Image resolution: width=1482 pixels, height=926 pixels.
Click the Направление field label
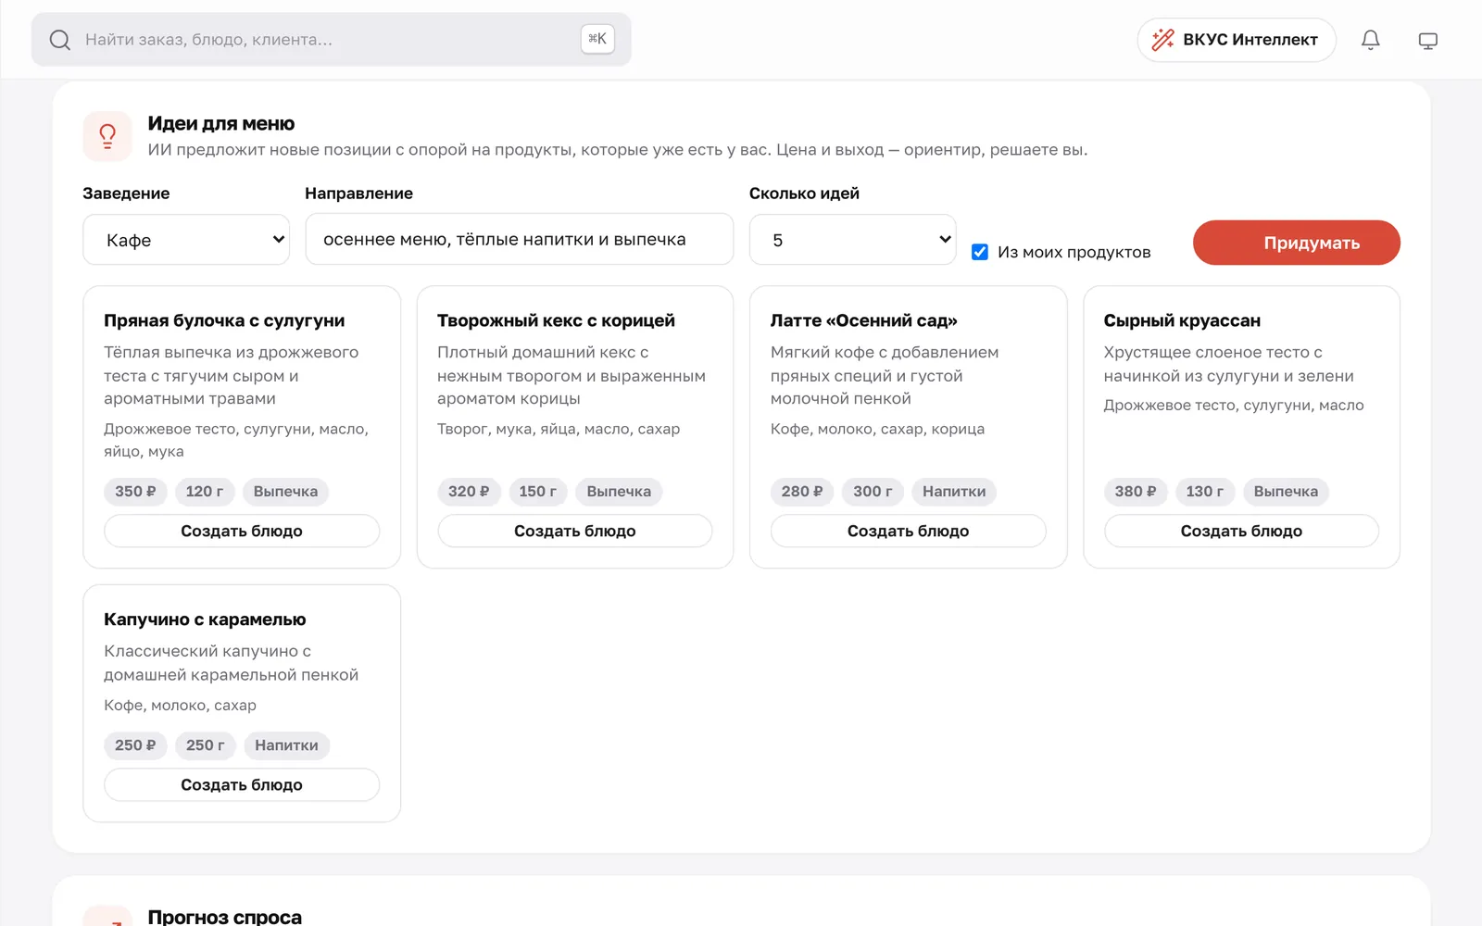pyautogui.click(x=359, y=194)
